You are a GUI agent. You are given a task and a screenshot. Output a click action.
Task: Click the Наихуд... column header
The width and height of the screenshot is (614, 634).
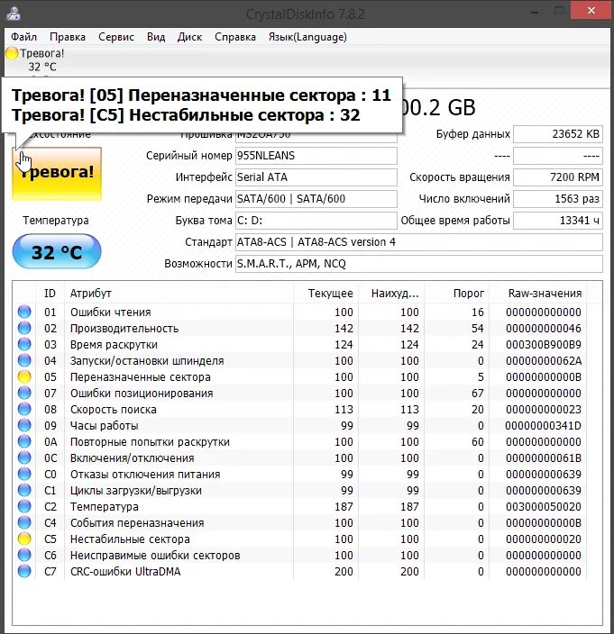click(x=391, y=294)
